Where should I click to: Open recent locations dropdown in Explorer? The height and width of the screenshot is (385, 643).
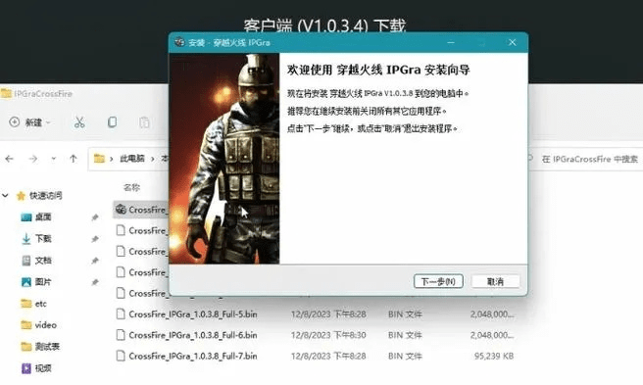coord(53,159)
